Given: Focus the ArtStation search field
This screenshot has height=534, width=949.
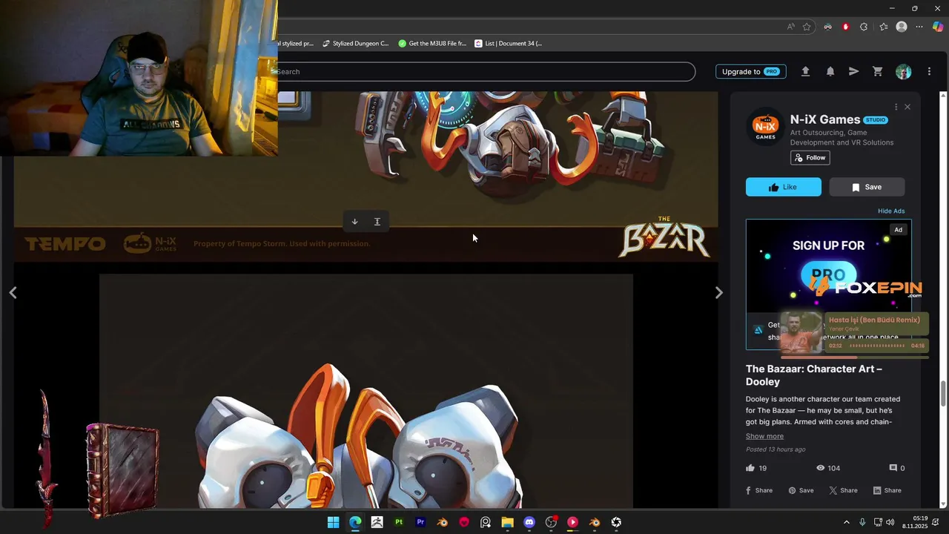Looking at the screenshot, I should (486, 71).
